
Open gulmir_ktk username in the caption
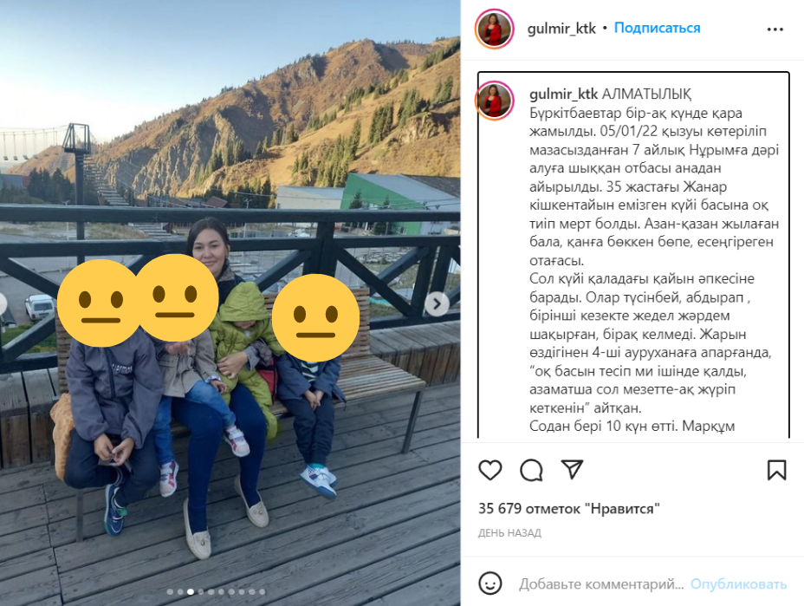[x=563, y=94]
